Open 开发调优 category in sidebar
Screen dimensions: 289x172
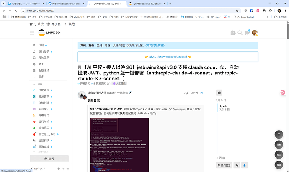click(x=44, y=90)
